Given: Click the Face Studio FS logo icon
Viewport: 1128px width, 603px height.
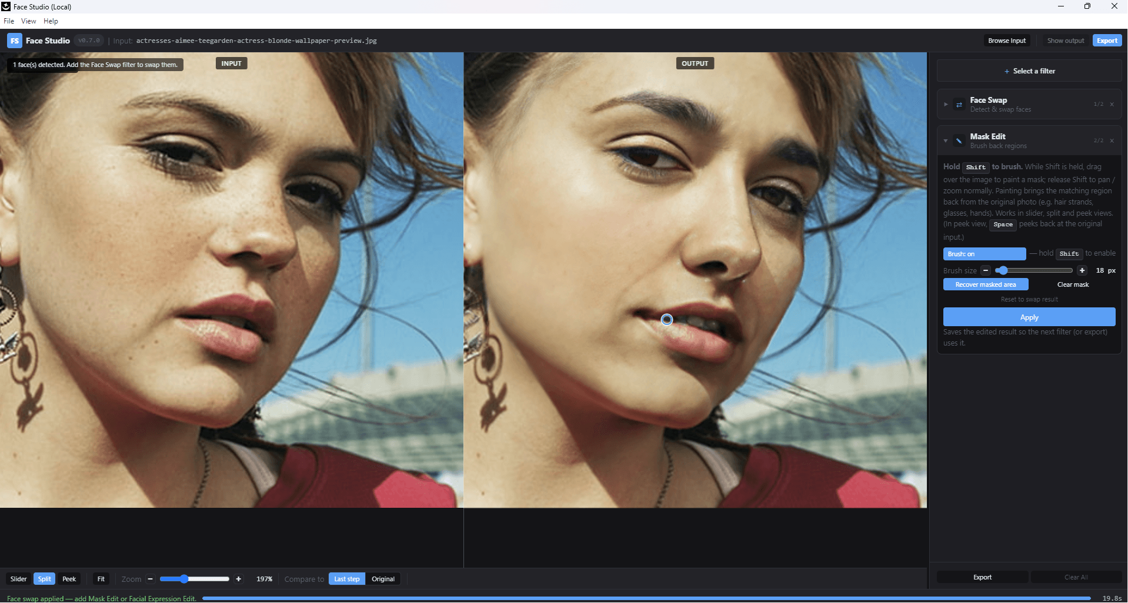Looking at the screenshot, I should pyautogui.click(x=15, y=41).
